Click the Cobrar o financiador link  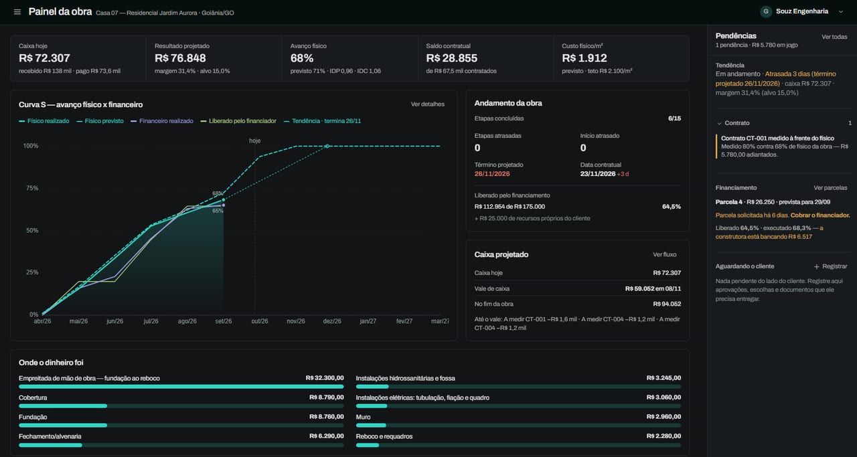820,215
